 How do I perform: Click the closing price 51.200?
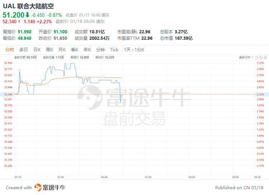click(x=14, y=15)
